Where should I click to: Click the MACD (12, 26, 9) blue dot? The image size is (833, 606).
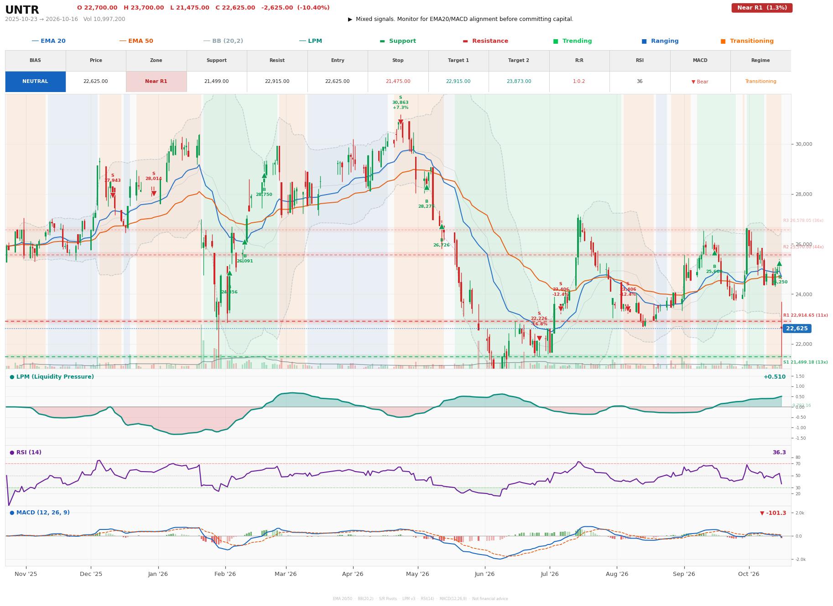pyautogui.click(x=12, y=513)
